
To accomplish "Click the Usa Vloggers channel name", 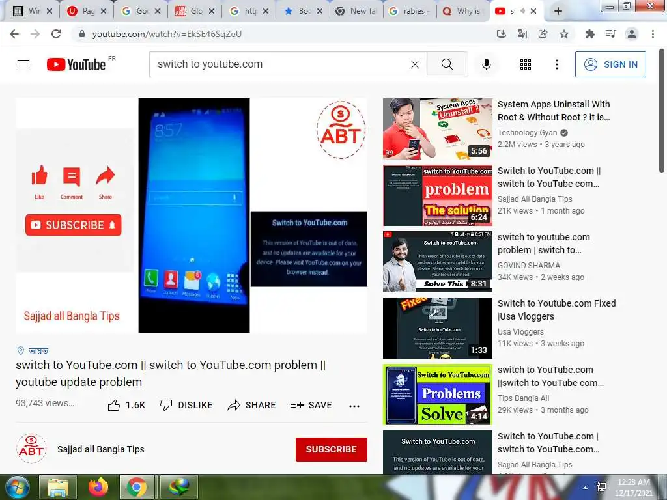I will tap(520, 331).
